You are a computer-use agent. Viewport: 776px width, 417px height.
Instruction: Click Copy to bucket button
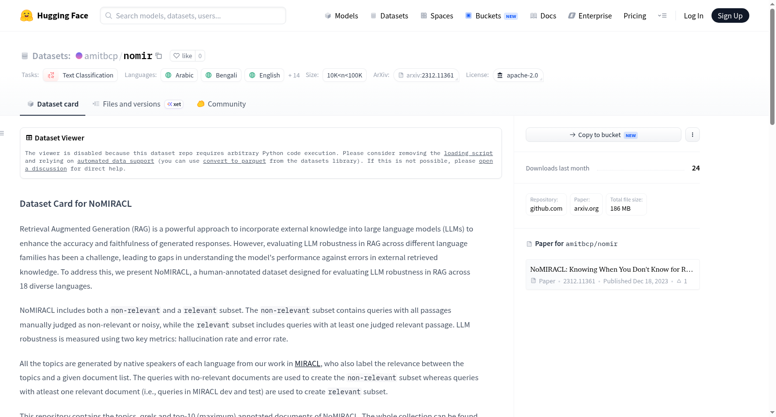tap(603, 135)
